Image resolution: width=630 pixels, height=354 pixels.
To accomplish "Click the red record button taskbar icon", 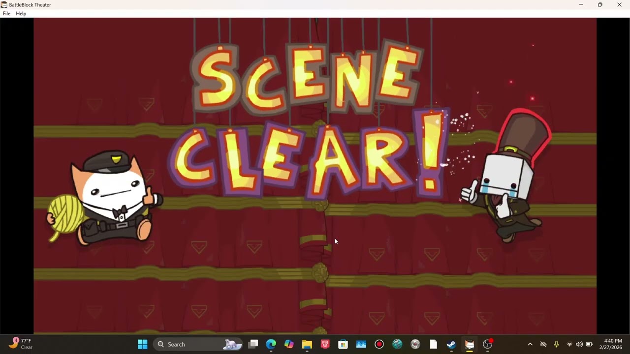I will [x=379, y=344].
